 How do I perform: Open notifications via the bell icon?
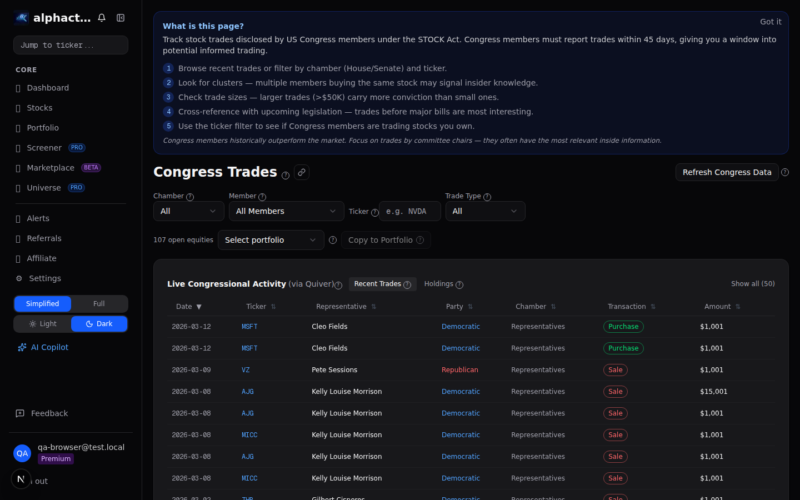[x=102, y=18]
